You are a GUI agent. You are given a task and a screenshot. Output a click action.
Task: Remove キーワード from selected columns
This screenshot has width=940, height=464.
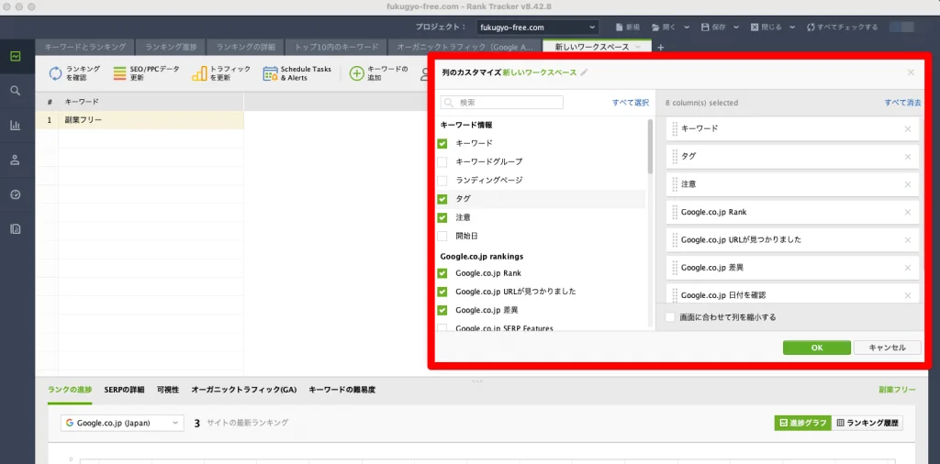coord(908,128)
